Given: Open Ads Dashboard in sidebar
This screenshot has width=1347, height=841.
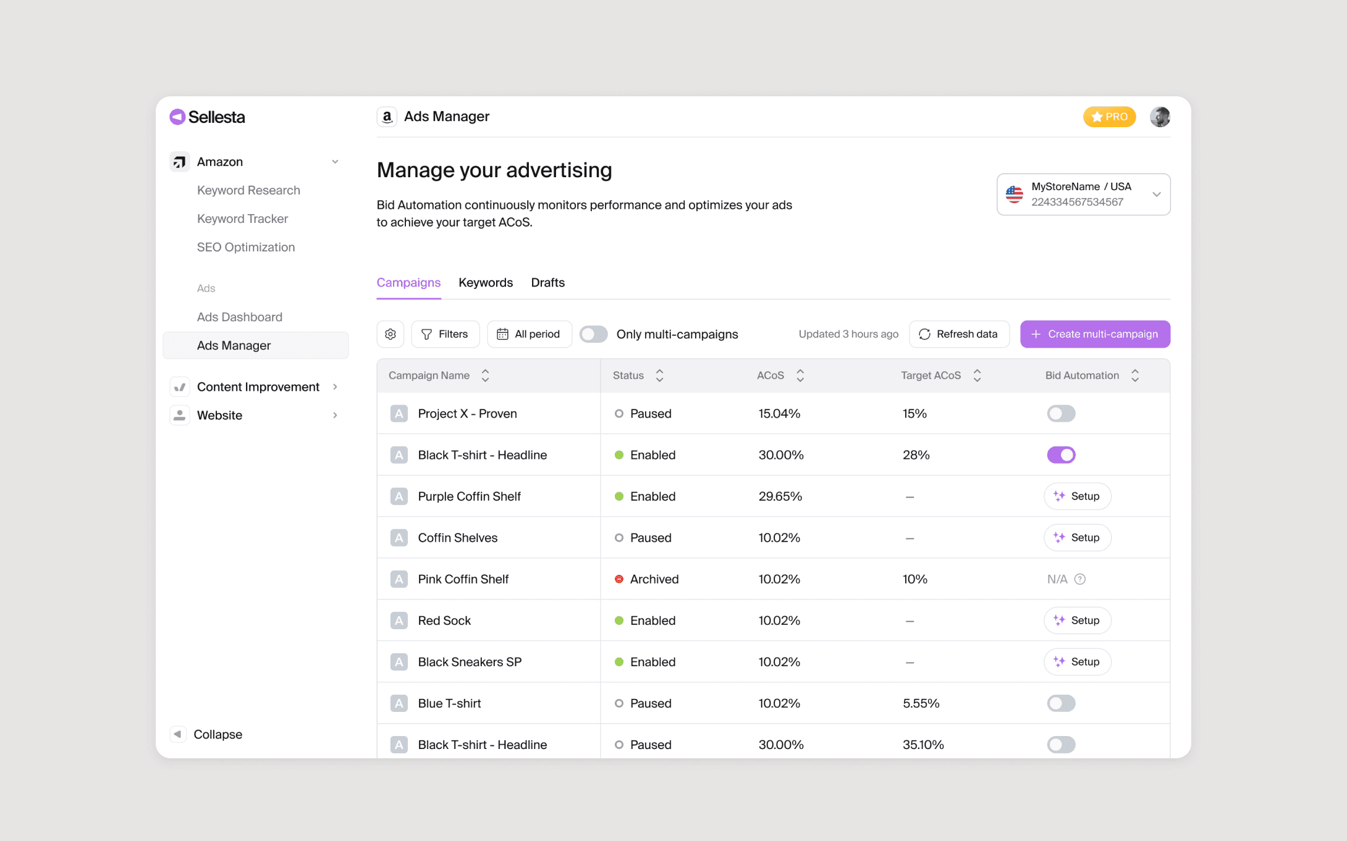Looking at the screenshot, I should [240, 317].
